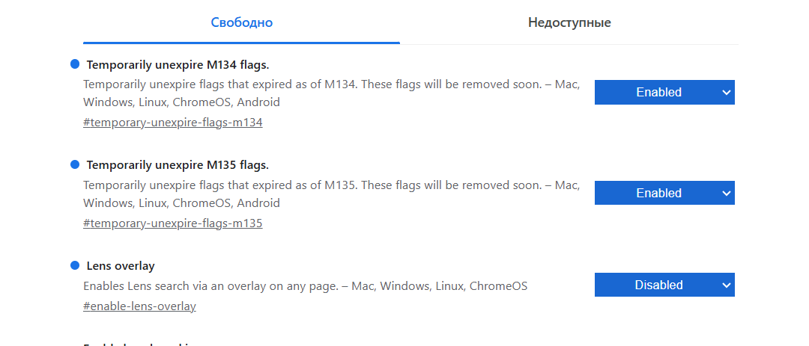Click the #enable-lens-overlay link
The width and height of the screenshot is (809, 346).
pos(139,306)
